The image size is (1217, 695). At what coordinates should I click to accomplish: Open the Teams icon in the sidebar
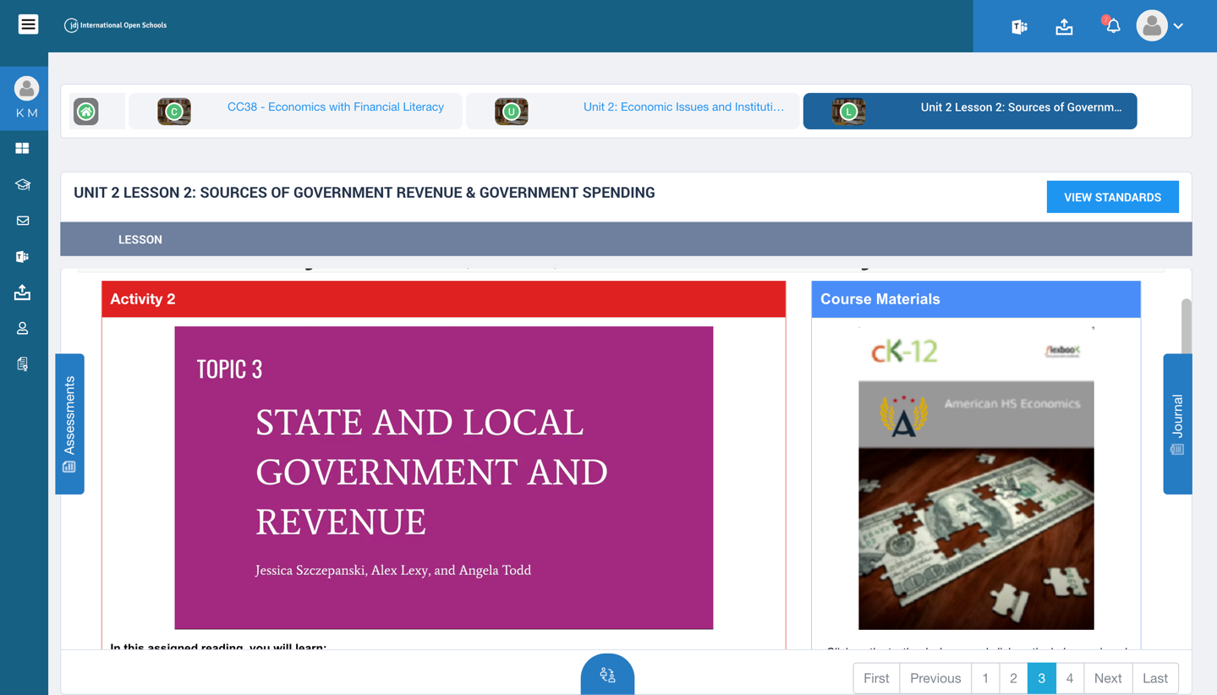23,256
